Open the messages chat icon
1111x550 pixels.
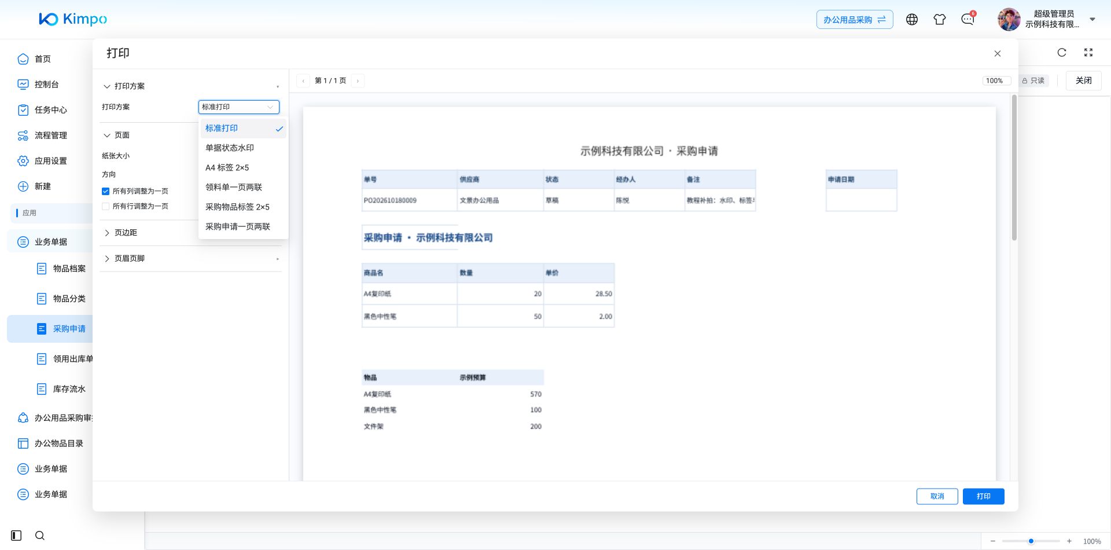point(967,20)
